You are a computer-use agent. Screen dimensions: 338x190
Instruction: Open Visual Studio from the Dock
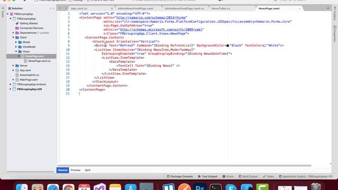pyautogui.click(x=100, y=187)
